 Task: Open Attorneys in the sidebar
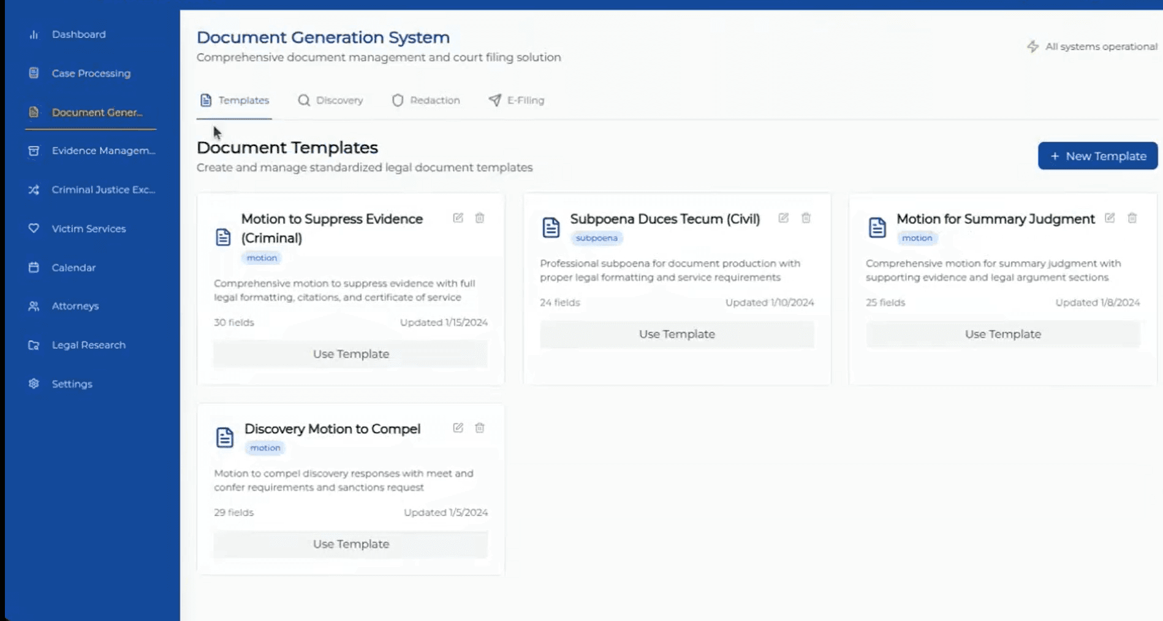[75, 306]
